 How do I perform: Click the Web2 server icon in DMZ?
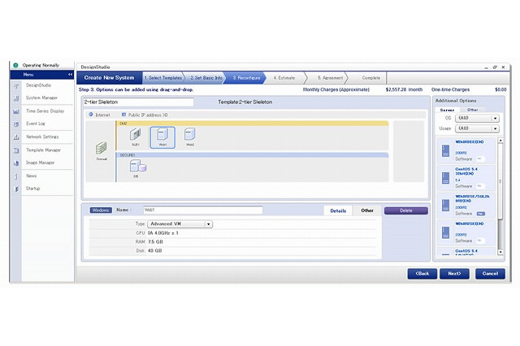pos(189,135)
